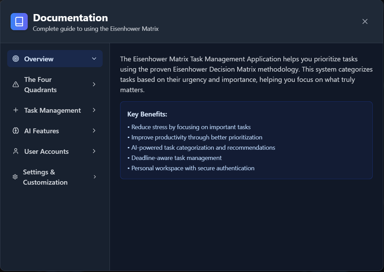Screen dimensions: 384x272
Task: Go to the AI Features section
Action: pos(55,131)
